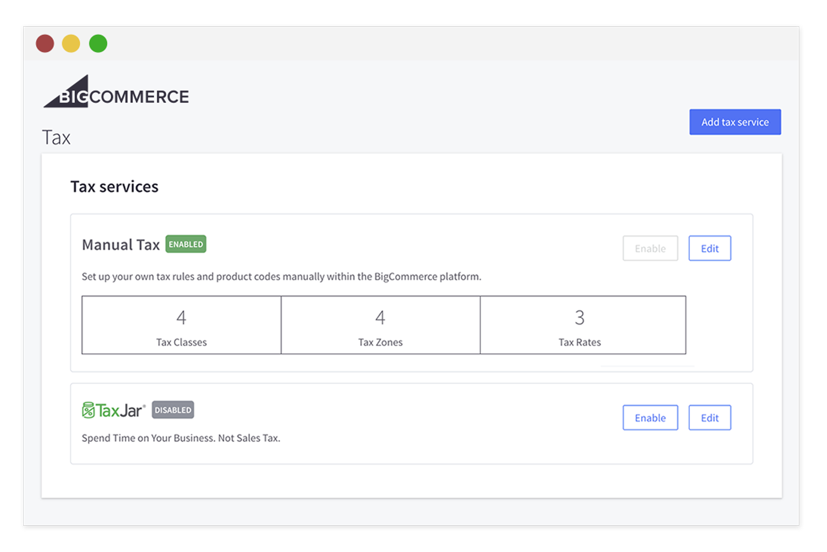
Task: Click the green maximize window dot
Action: point(98,43)
